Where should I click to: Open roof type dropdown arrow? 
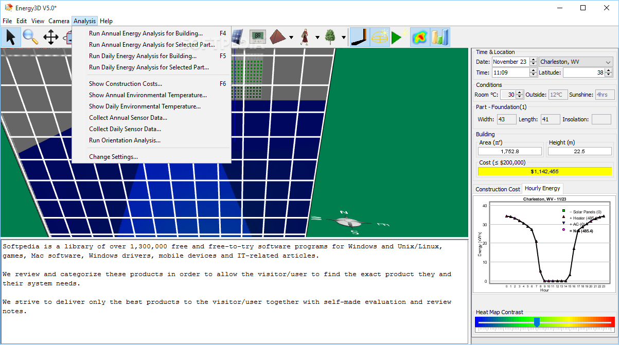tap(291, 38)
